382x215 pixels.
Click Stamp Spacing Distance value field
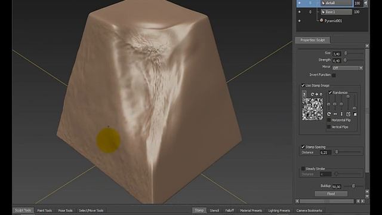[x=325, y=153]
